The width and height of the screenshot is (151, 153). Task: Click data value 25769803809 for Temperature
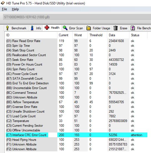click(x=118, y=121)
